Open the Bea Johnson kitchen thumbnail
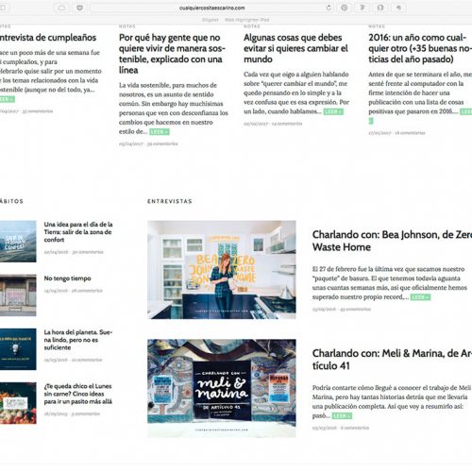The image size is (472, 472). coord(222,270)
